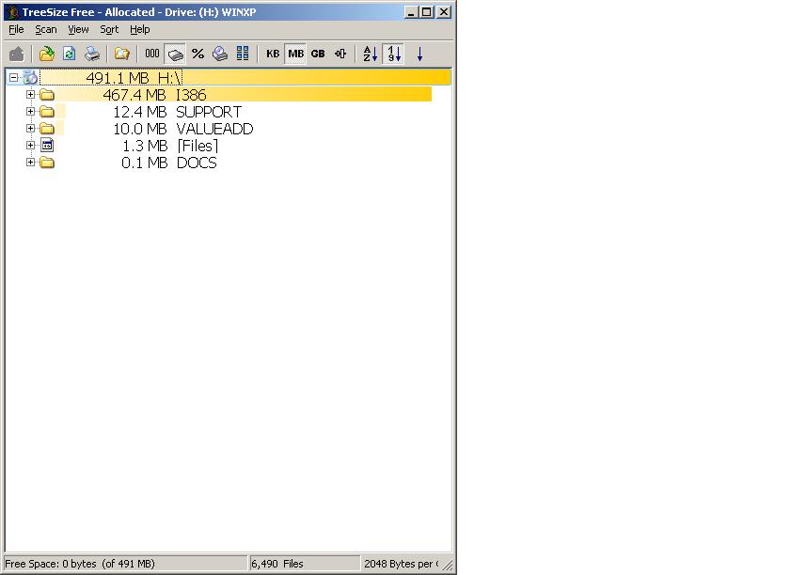Screen dimensions: 790x575
Task: Refresh the scan with the toolbar icon
Action: [x=69, y=54]
